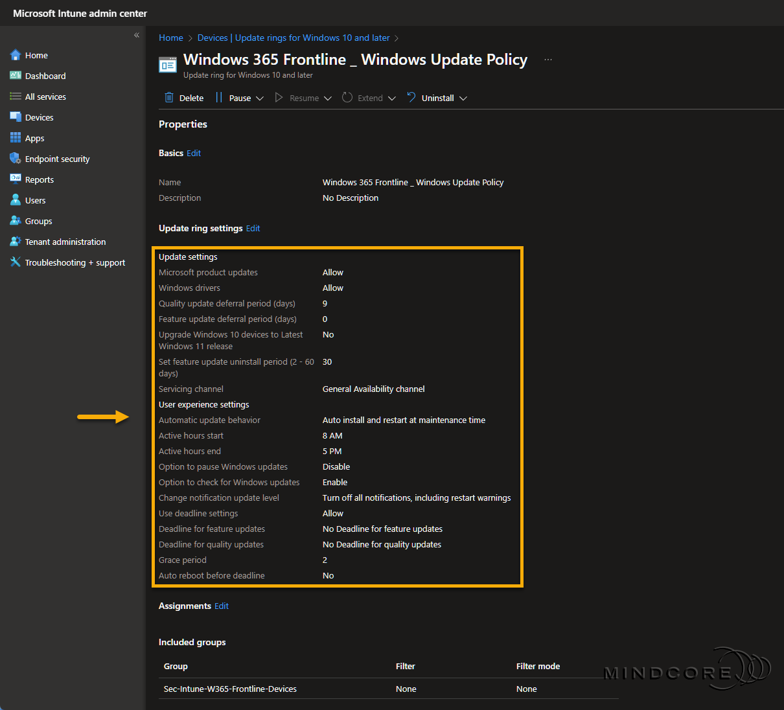Open the Apps section icon
Image resolution: width=784 pixels, height=710 pixels.
click(x=16, y=138)
